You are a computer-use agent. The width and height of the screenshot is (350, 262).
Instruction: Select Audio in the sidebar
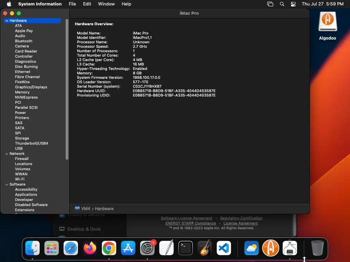point(20,36)
